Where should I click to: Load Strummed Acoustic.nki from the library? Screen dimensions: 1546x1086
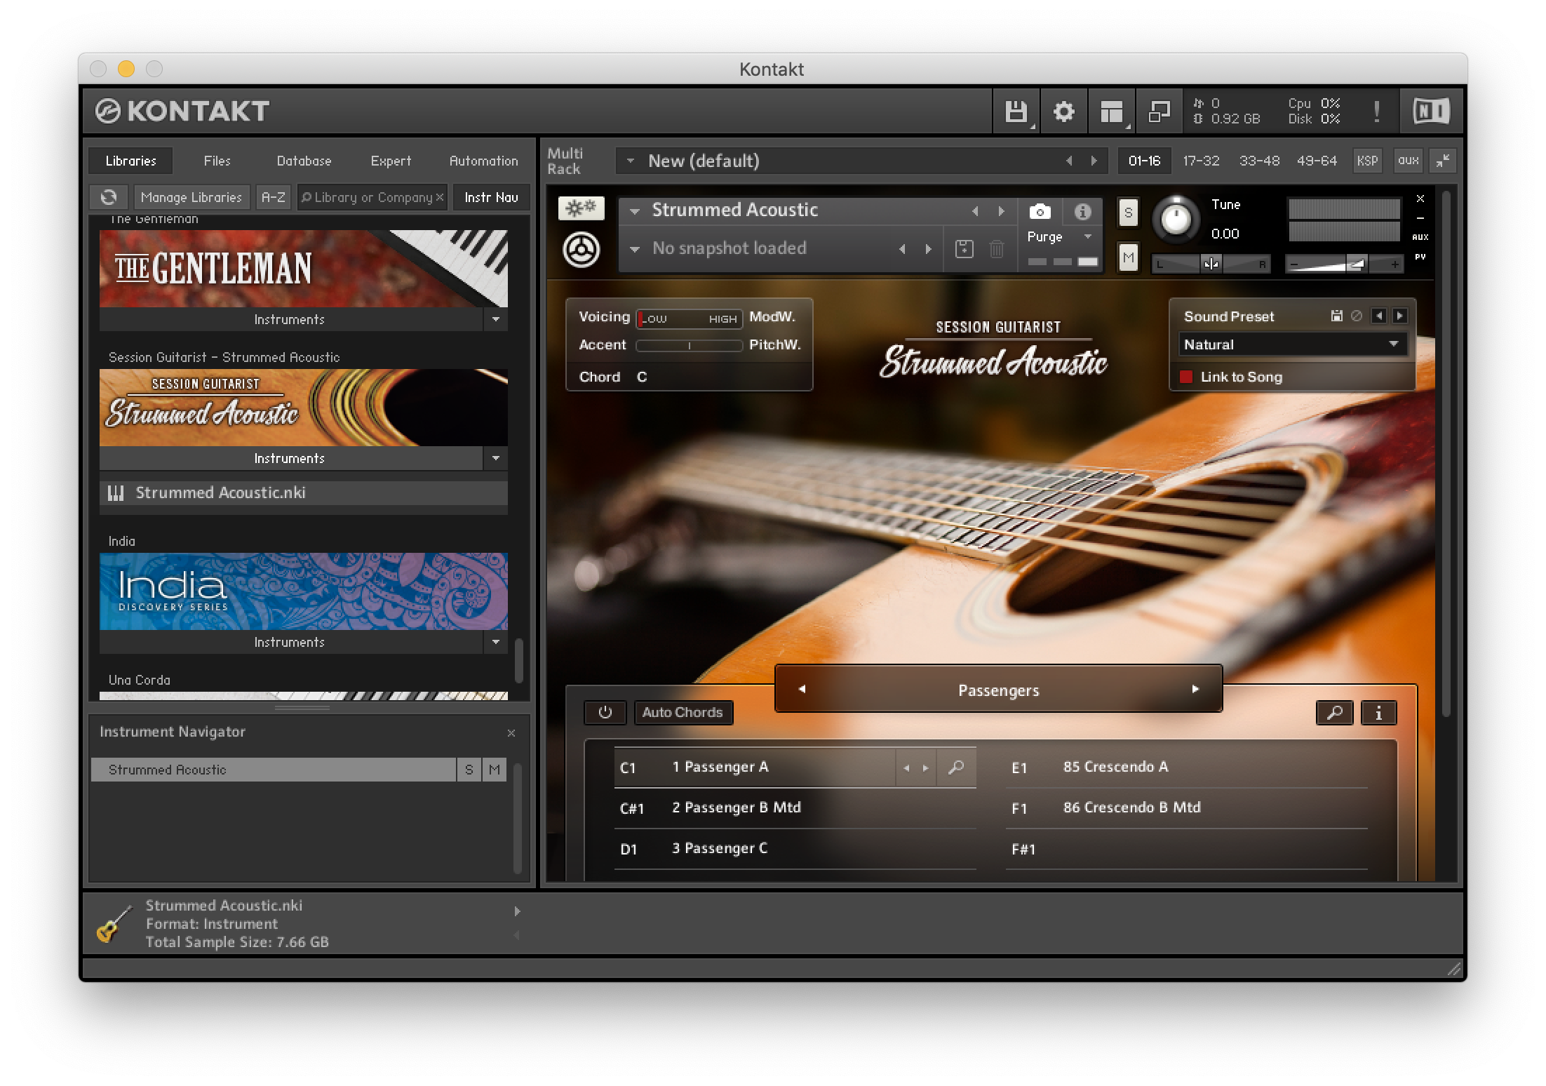point(304,493)
